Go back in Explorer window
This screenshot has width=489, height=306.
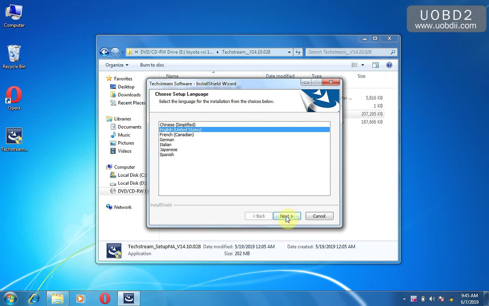click(x=104, y=52)
